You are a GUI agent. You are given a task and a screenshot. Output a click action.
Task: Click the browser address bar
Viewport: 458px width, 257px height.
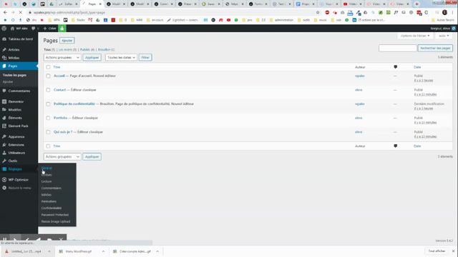pyautogui.click(x=172, y=13)
